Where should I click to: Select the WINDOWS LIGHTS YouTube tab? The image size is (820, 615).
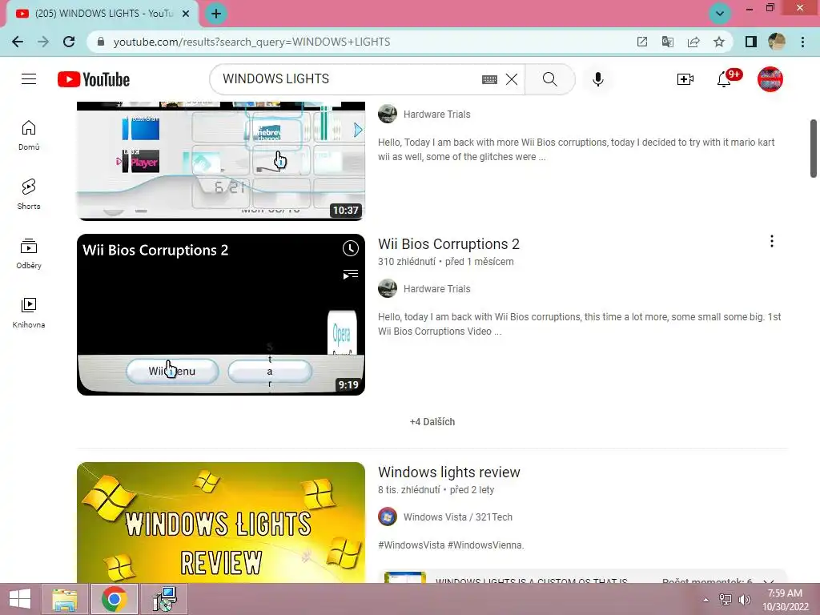point(102,14)
